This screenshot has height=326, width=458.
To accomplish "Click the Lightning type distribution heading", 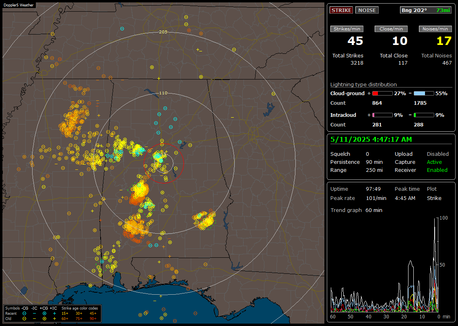I will click(x=363, y=84).
